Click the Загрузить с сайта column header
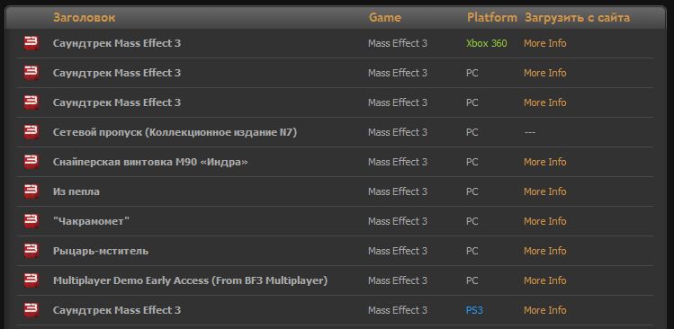The width and height of the screenshot is (674, 329). (578, 18)
